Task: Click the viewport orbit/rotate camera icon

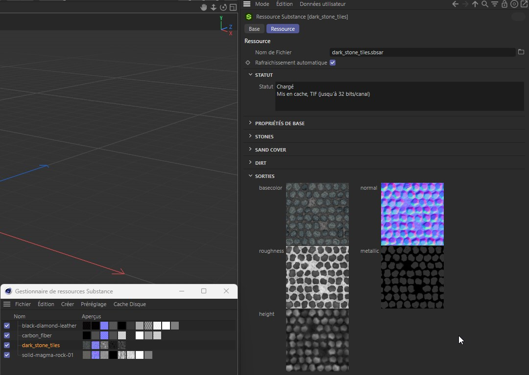Action: click(223, 7)
